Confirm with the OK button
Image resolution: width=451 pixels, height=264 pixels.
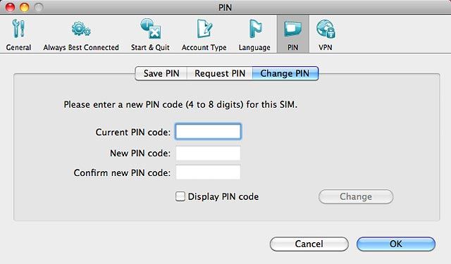pyautogui.click(x=396, y=244)
